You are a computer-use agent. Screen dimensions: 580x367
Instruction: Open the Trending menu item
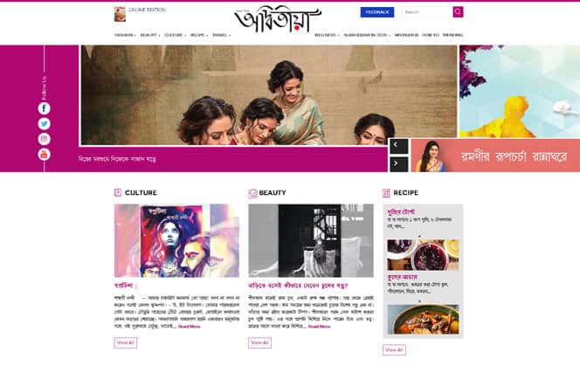[452, 35]
